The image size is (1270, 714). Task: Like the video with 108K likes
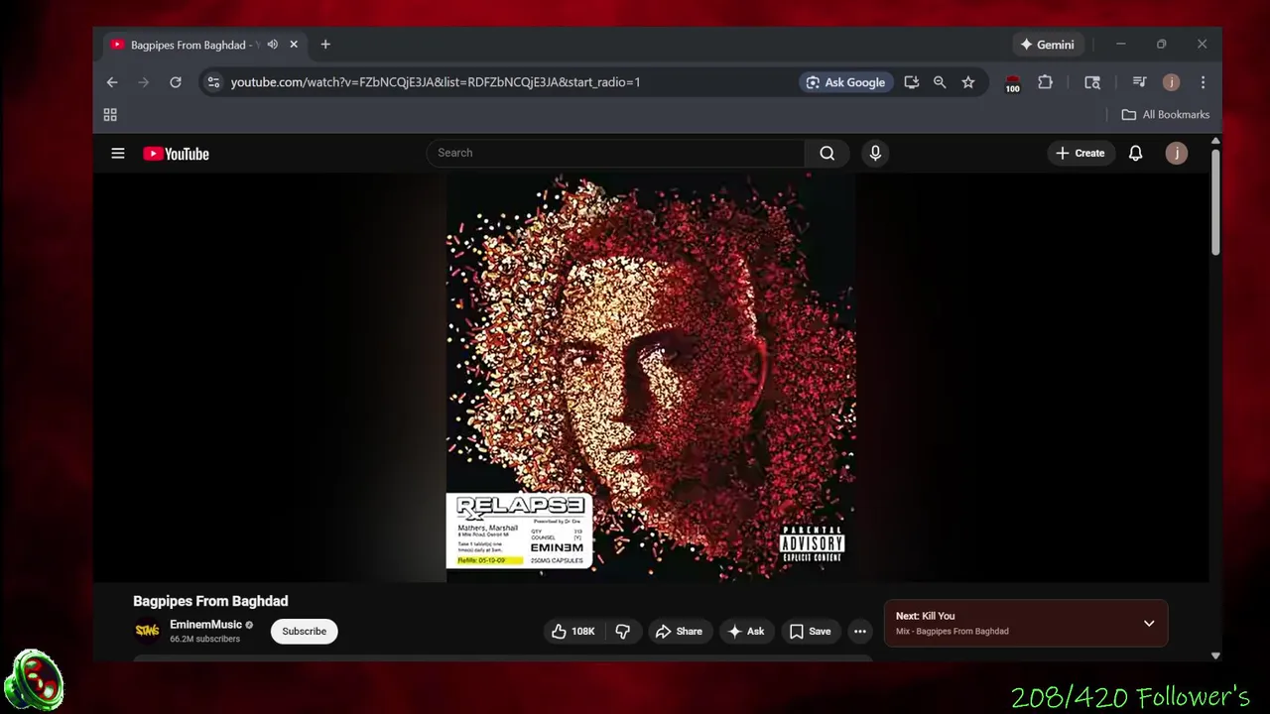(x=573, y=631)
